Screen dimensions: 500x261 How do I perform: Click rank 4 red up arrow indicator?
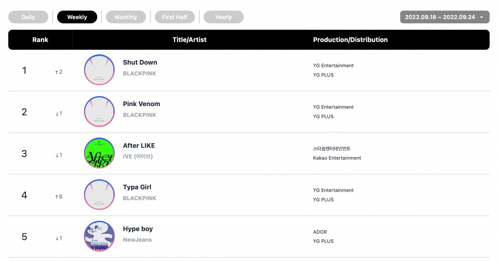[57, 197]
